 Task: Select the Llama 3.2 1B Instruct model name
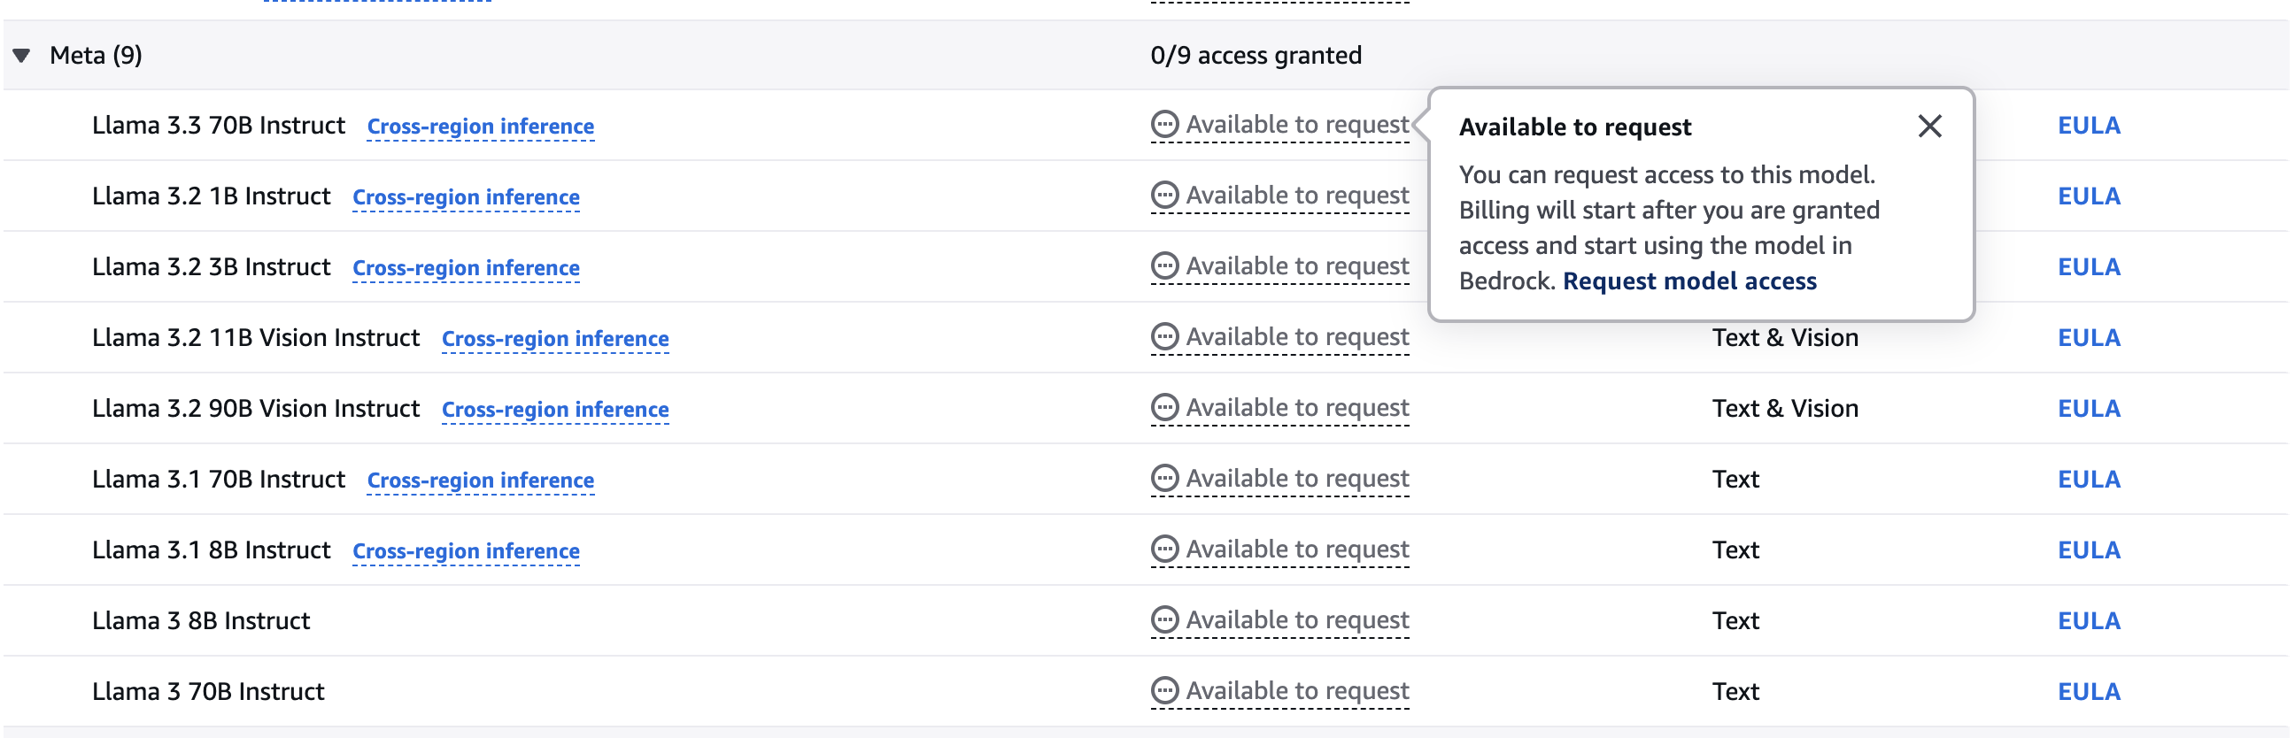pyautogui.click(x=211, y=196)
